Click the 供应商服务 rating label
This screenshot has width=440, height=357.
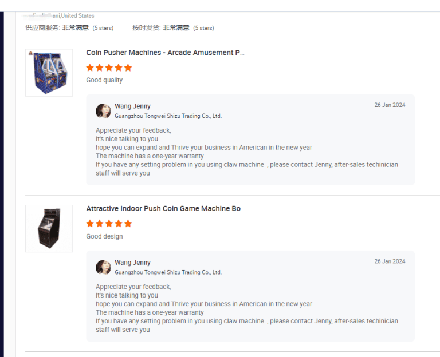pos(42,27)
